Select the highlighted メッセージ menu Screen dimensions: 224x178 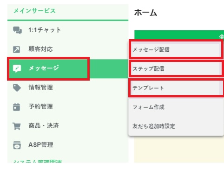(x=68, y=68)
